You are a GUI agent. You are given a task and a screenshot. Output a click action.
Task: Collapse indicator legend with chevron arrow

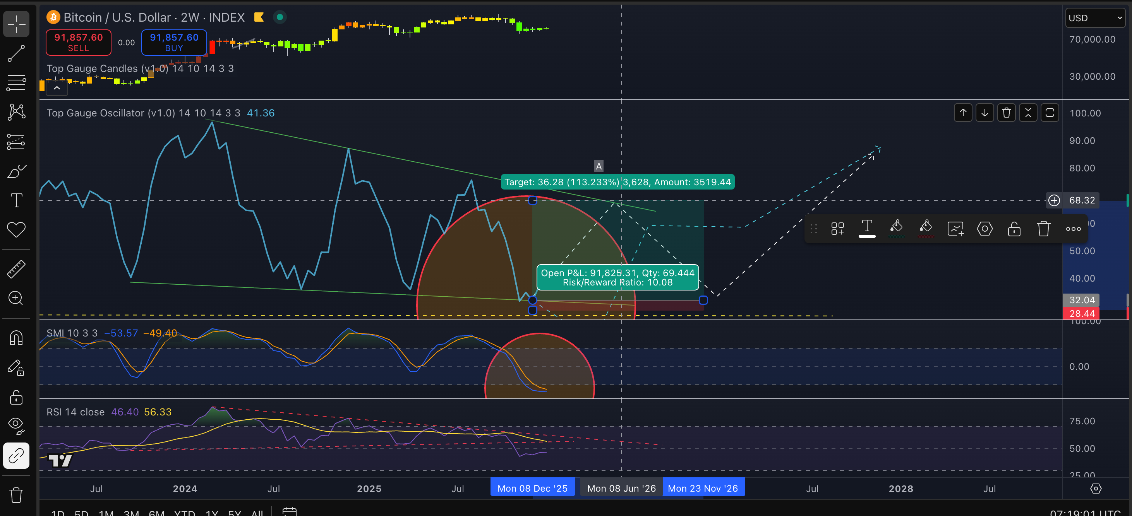57,88
